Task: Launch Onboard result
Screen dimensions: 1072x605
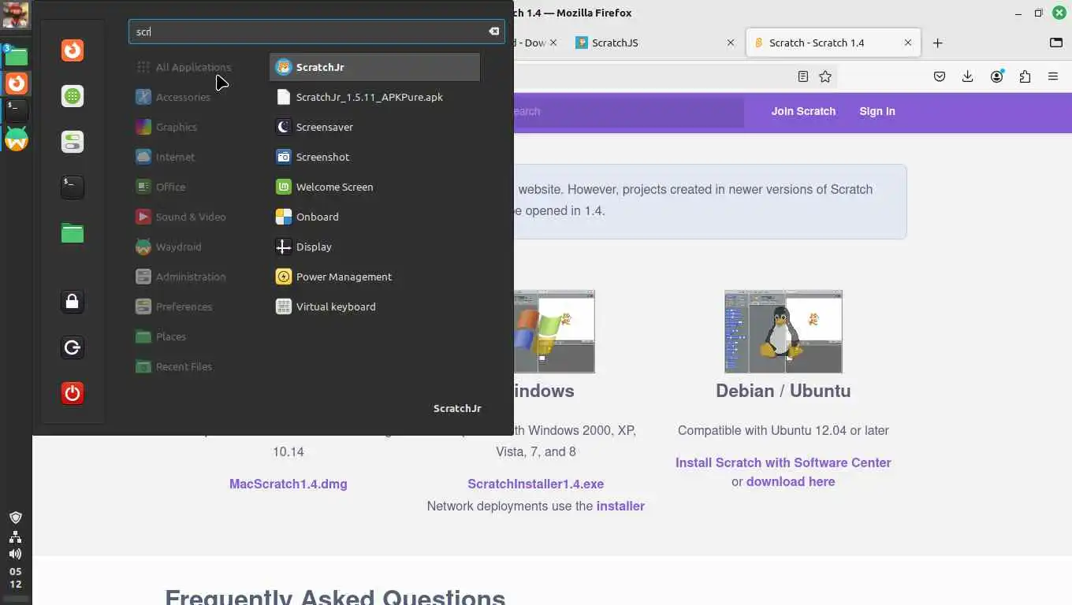Action: tap(374, 217)
